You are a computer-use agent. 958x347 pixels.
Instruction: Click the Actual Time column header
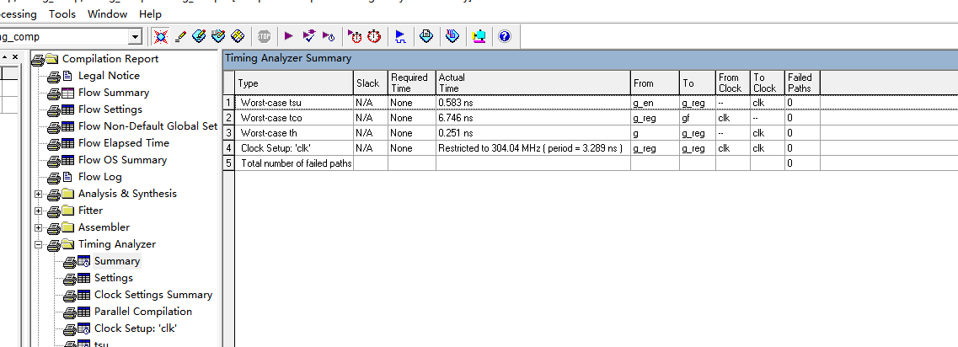[533, 83]
